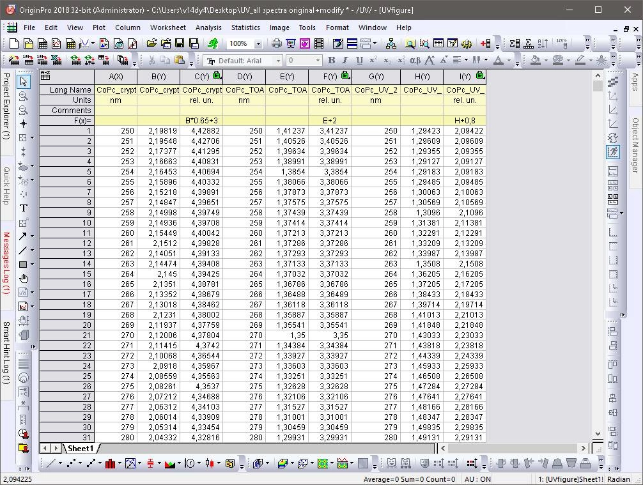The height and width of the screenshot is (485, 643).
Task: Click the fill color paint bucket swatch
Action: pyautogui.click(x=535, y=61)
